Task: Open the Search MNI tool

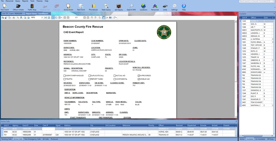Action: (131, 7)
